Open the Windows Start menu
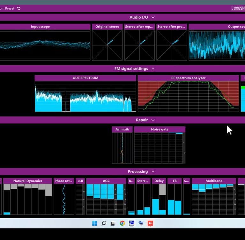Viewport: 245px width, 240px height. pos(94,223)
